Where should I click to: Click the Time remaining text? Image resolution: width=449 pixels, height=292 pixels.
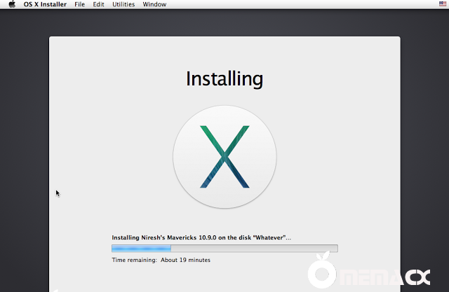pyautogui.click(x=161, y=260)
